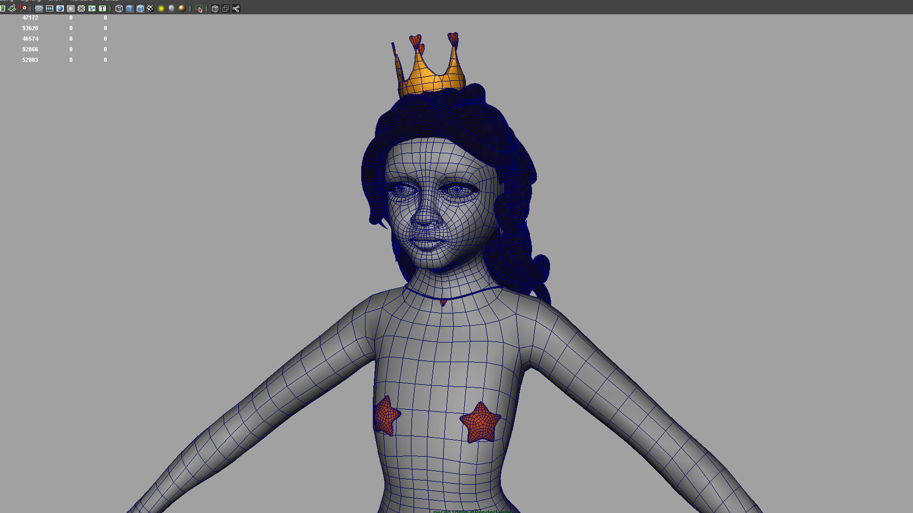Toggle the resolution gate icon
The image size is (913, 513).
click(x=60, y=9)
